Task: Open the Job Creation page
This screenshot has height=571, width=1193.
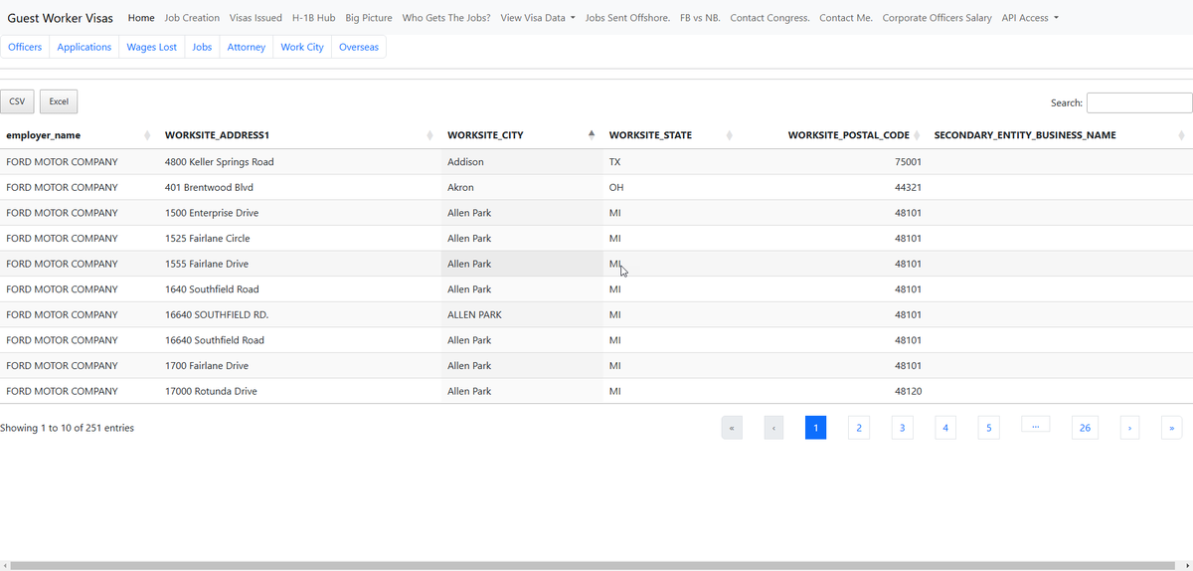Action: 192,18
